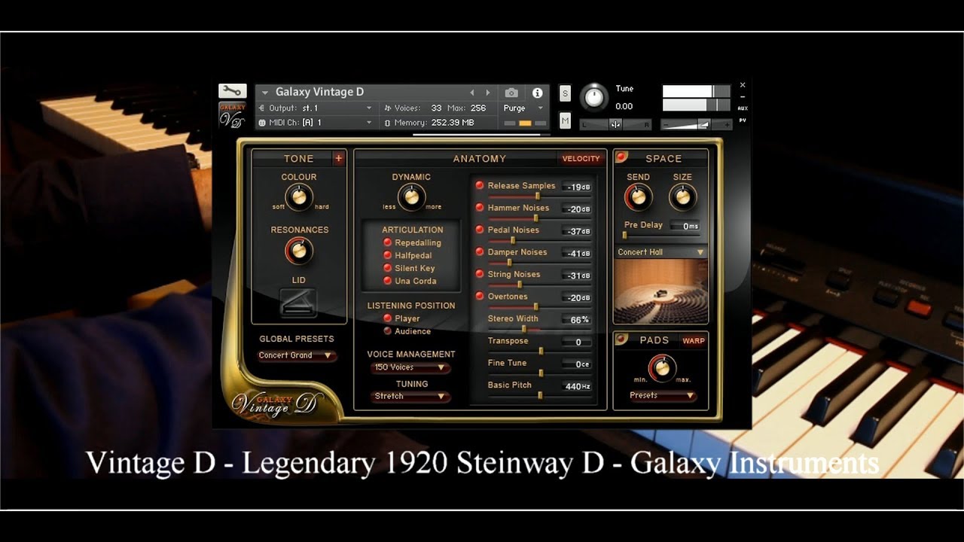Viewport: 964px width, 542px height.
Task: Toggle the PV button
Action: pyautogui.click(x=743, y=120)
